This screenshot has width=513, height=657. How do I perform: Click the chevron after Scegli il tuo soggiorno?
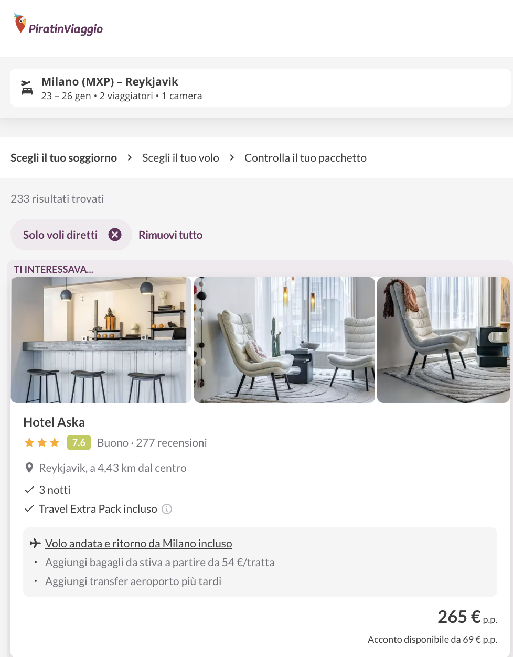[x=130, y=157]
